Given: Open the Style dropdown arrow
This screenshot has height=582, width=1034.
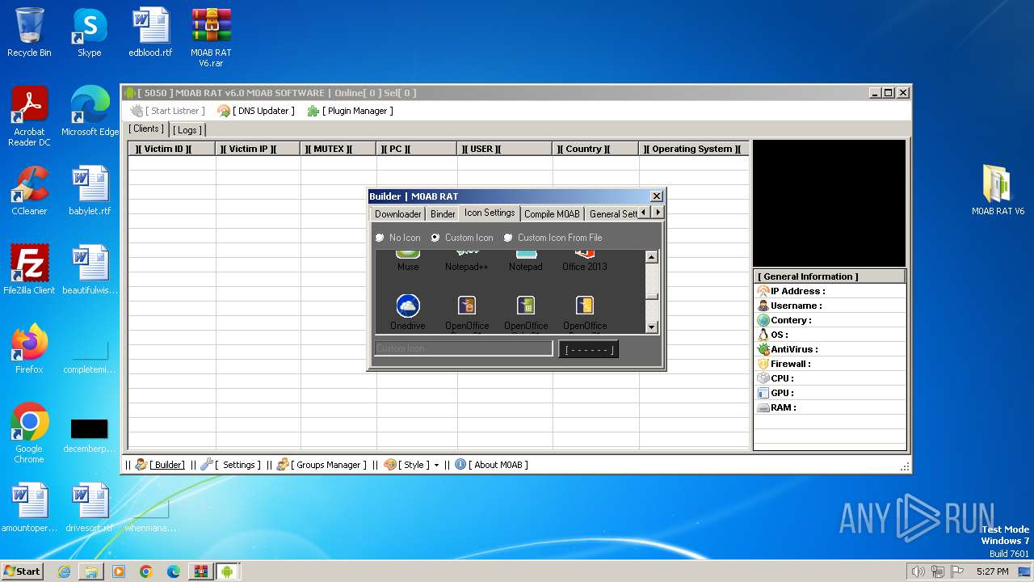Looking at the screenshot, I should (436, 466).
